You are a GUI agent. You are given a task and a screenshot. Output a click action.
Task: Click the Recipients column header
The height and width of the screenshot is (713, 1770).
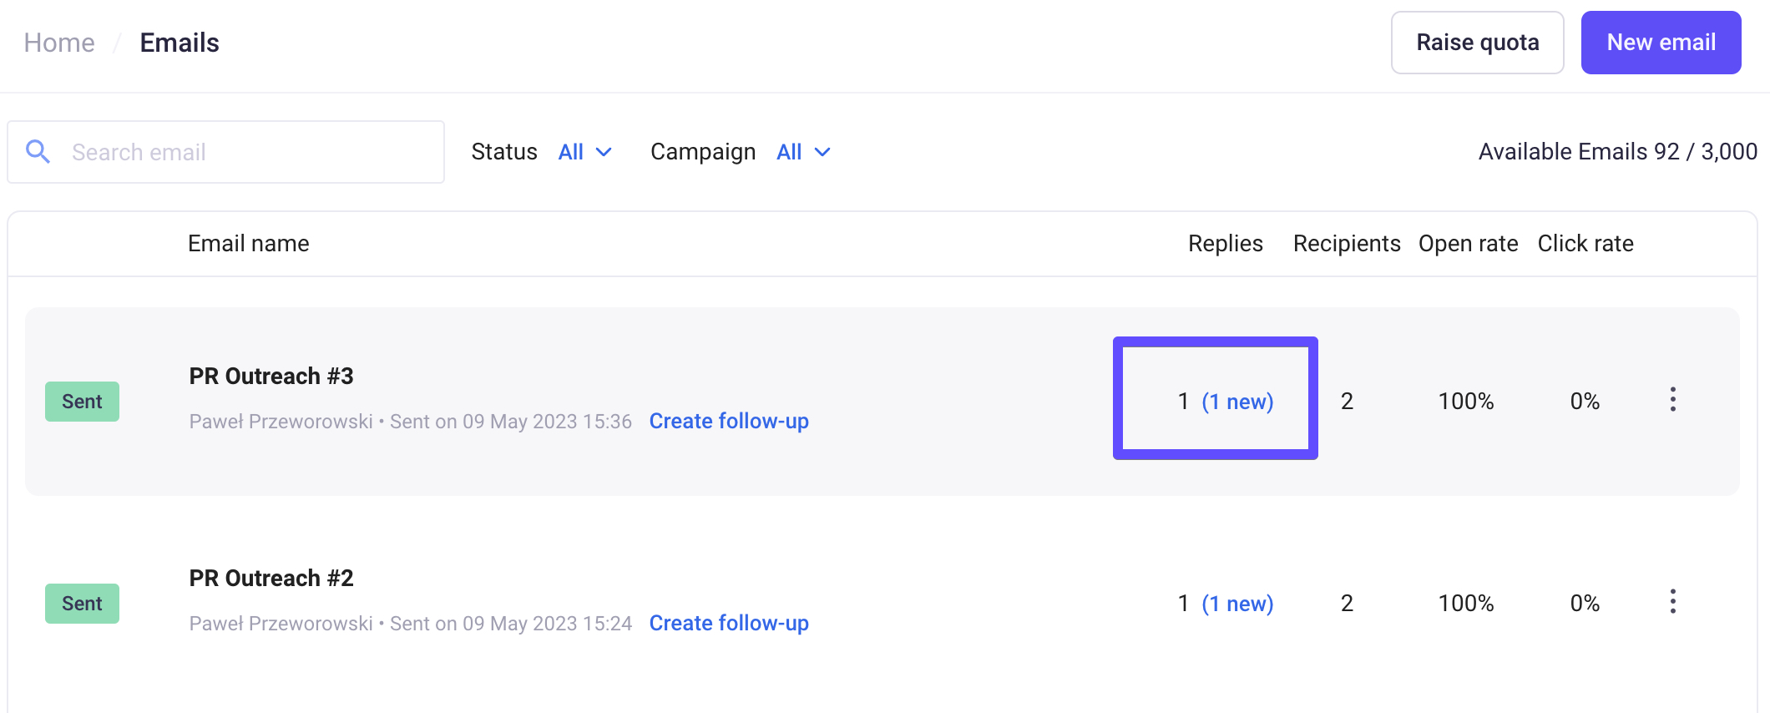pos(1347,244)
